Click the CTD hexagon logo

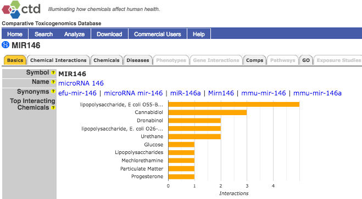[11, 9]
